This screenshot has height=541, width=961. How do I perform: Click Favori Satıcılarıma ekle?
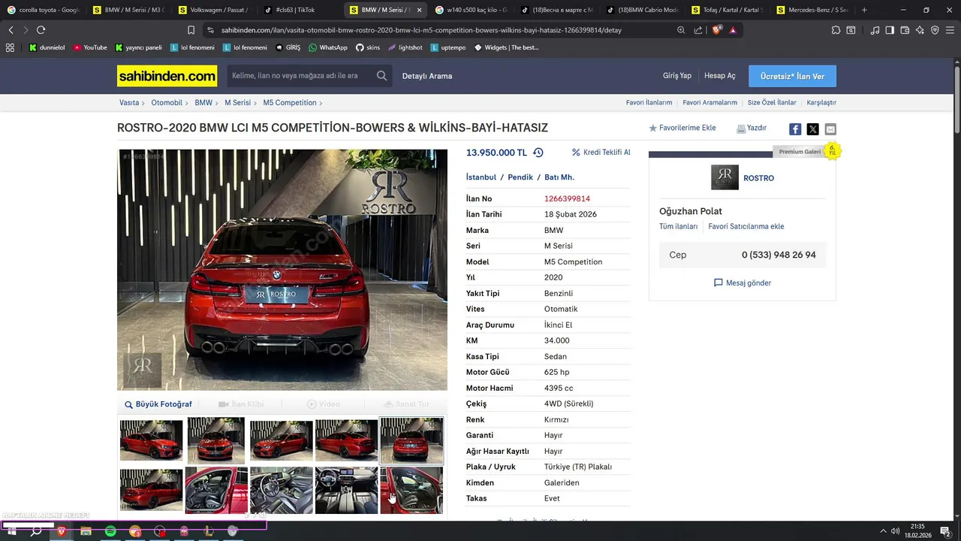[746, 226]
